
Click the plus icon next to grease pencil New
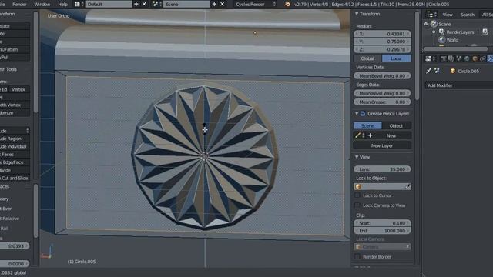pos(370,135)
